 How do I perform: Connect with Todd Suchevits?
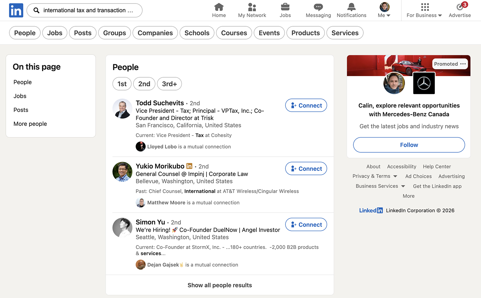[x=306, y=105]
